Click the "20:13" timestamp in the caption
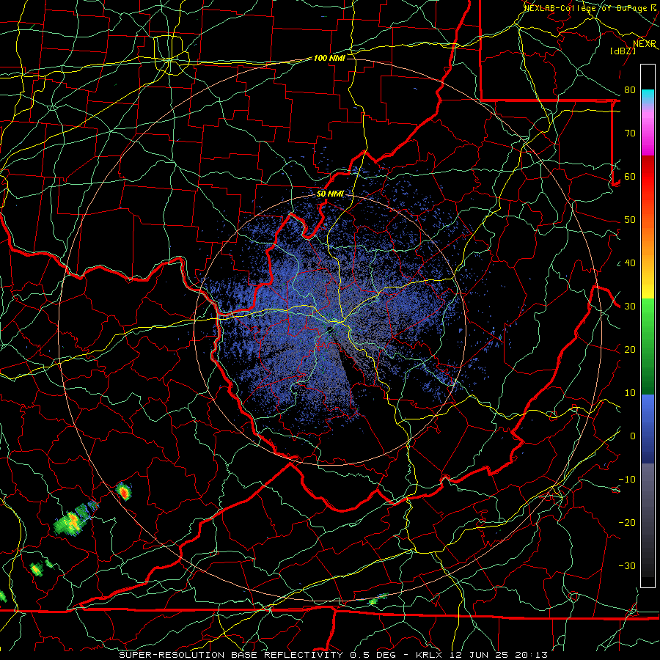 click(x=530, y=655)
